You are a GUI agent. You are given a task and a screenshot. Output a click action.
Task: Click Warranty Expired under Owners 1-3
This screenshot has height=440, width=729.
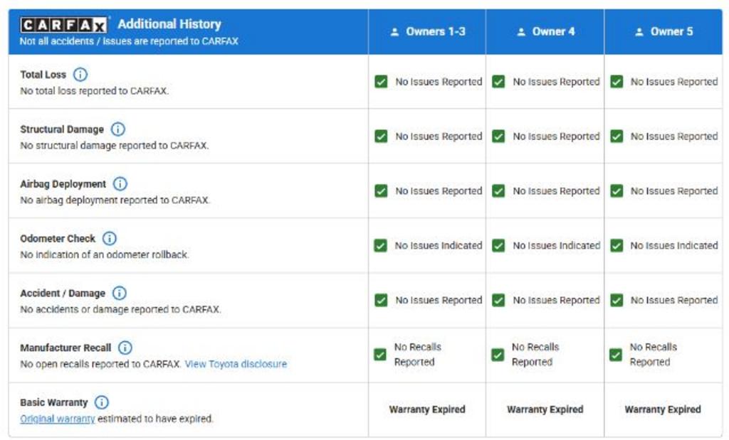(427, 409)
